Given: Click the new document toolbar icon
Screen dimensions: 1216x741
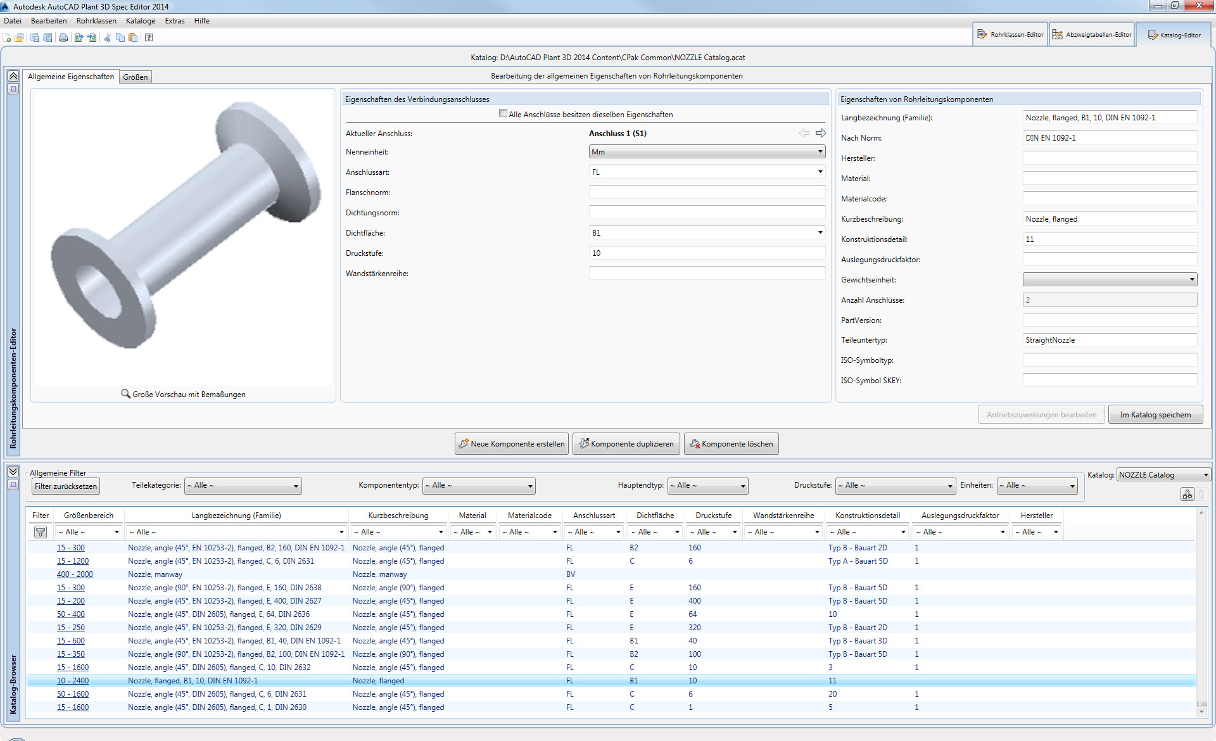Looking at the screenshot, I should click(7, 37).
